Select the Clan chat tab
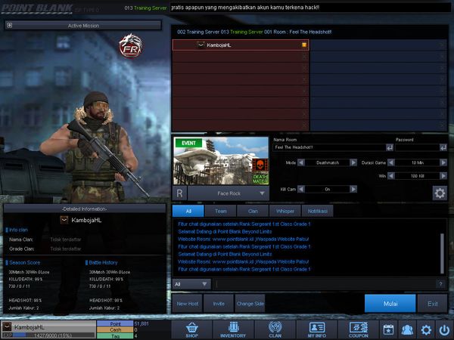 (x=253, y=211)
